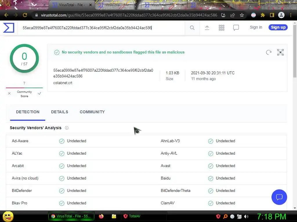The width and height of the screenshot is (297, 222).
Task: Share this page using the share icon
Action: point(233,15)
